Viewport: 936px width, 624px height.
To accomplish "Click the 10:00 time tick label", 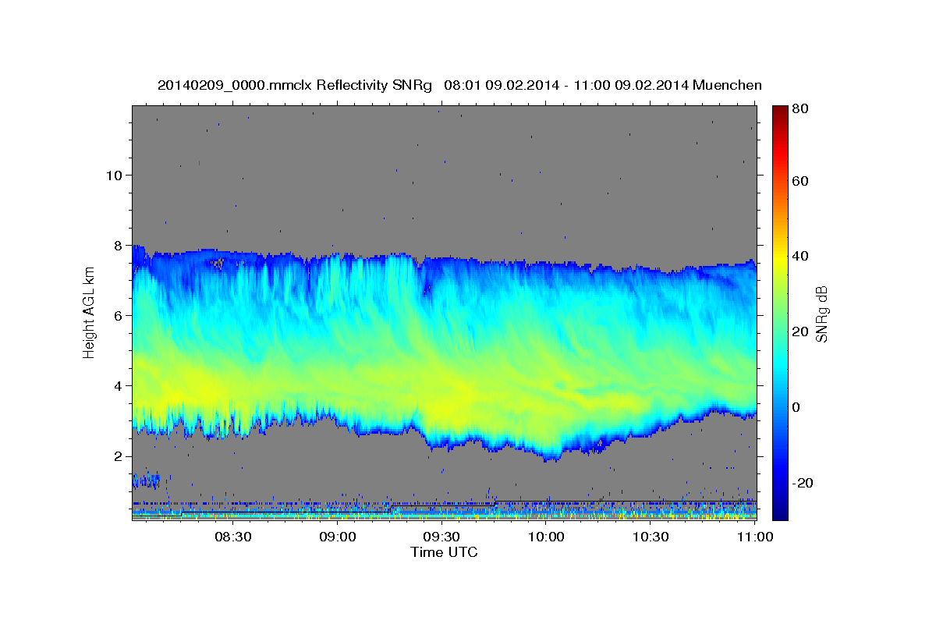I will [x=546, y=537].
